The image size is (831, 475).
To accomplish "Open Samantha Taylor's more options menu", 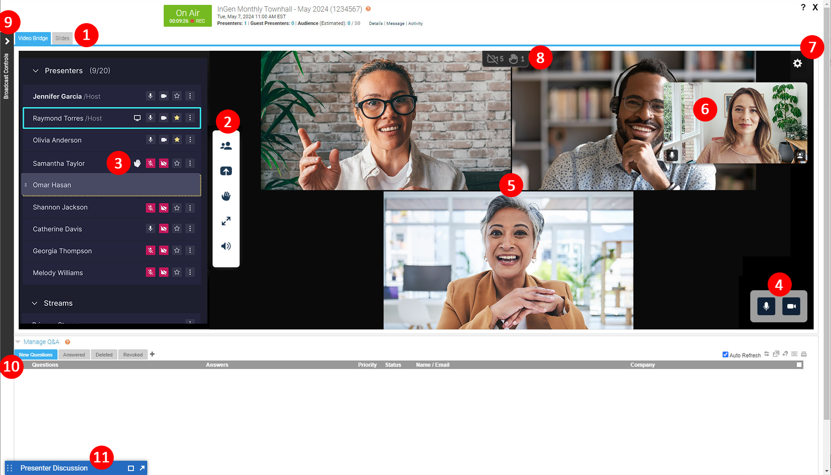I will tap(190, 163).
